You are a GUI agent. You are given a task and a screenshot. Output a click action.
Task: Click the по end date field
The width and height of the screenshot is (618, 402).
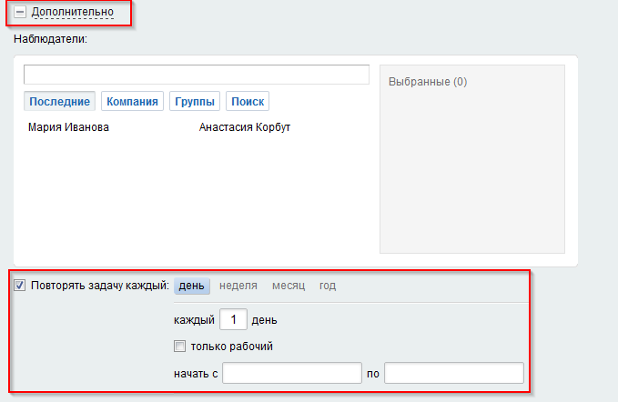pos(454,373)
